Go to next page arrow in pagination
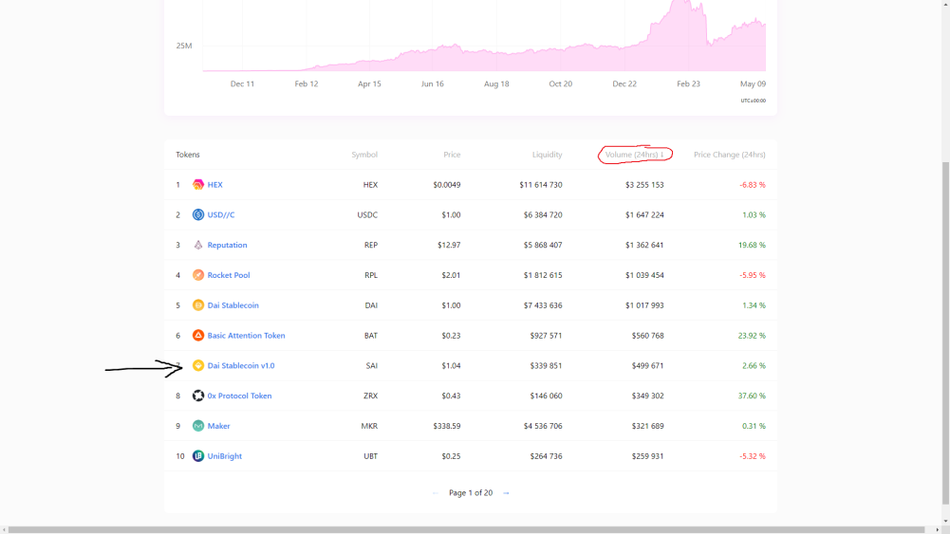This screenshot has width=950, height=534. 506,493
